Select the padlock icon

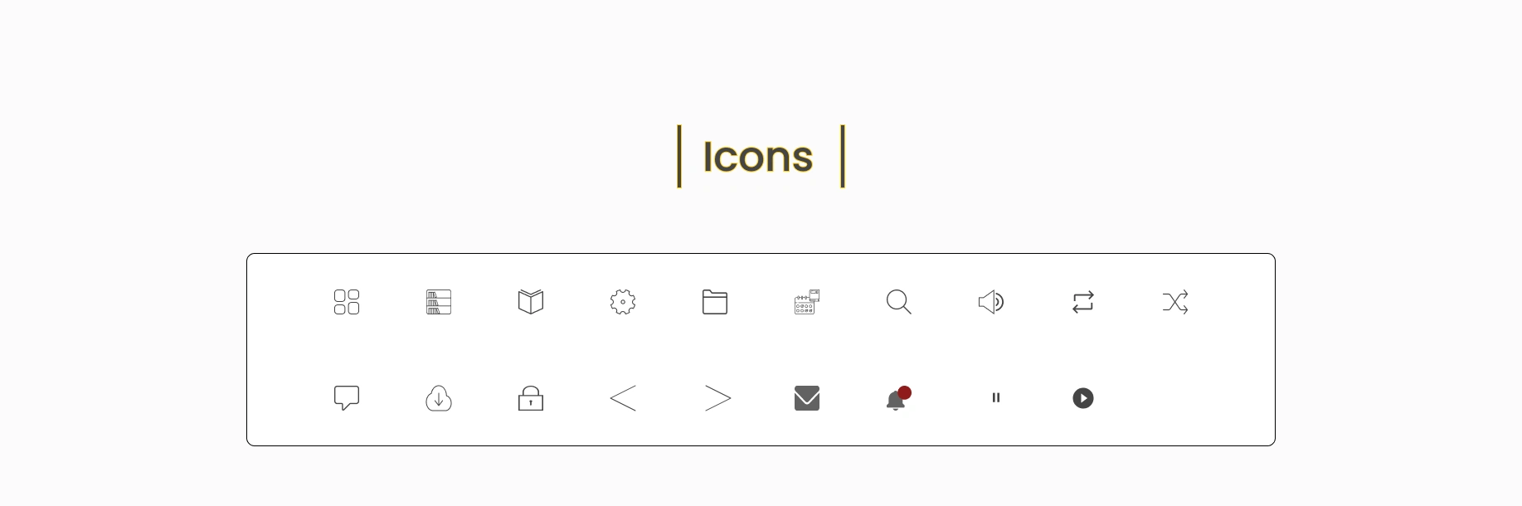click(531, 398)
